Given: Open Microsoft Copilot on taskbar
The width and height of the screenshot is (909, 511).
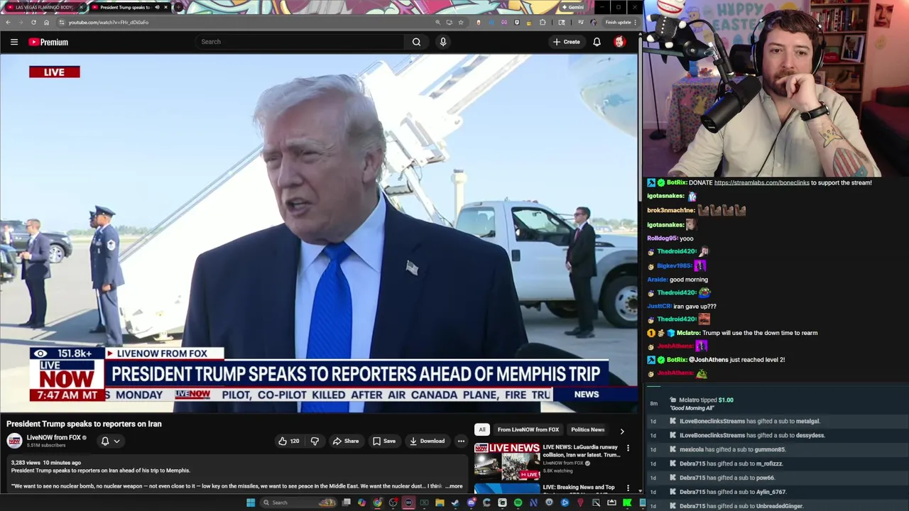Looking at the screenshot, I should pyautogui.click(x=362, y=502).
